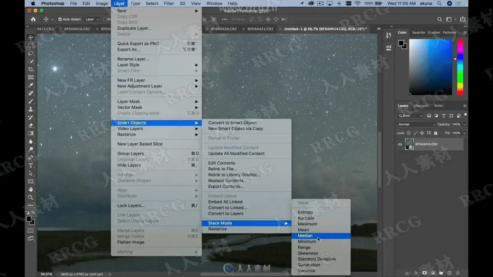The height and width of the screenshot is (277, 493).
Task: Expand the document tabs overflow arrows
Action: tap(378, 29)
